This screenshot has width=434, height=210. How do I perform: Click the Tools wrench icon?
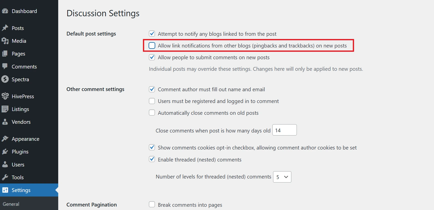pos(5,177)
